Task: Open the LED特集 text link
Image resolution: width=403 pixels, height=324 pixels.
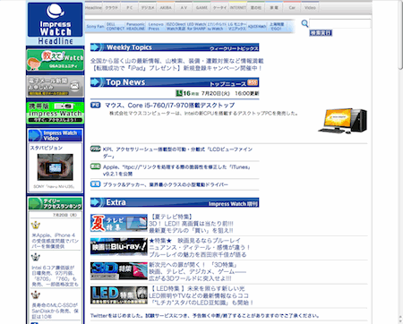Action: tap(201, 295)
